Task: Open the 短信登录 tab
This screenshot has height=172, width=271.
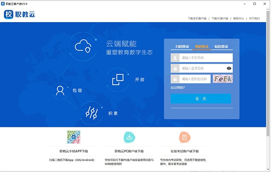Action: pyautogui.click(x=221, y=46)
